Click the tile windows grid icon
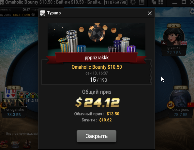Screen dimensions: 194x150 tap(161, 2)
